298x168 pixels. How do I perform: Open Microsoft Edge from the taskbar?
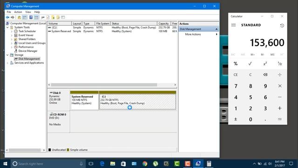pos(102,164)
